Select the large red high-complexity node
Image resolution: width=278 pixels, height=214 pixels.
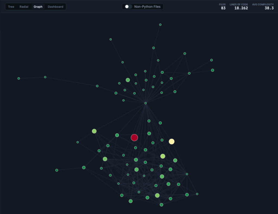134,137
